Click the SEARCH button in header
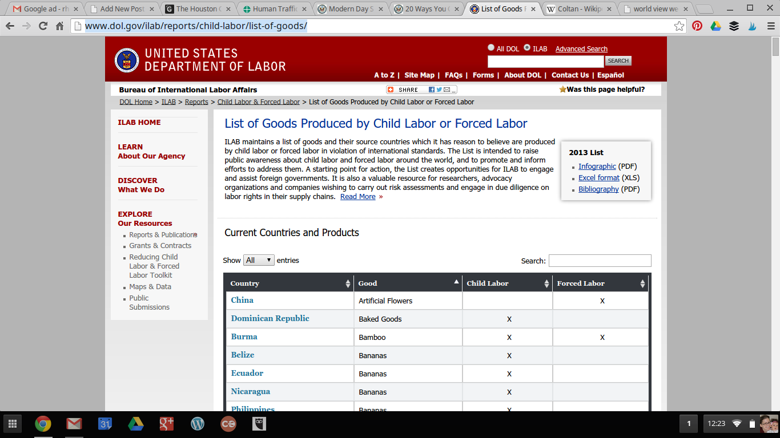 click(x=618, y=61)
